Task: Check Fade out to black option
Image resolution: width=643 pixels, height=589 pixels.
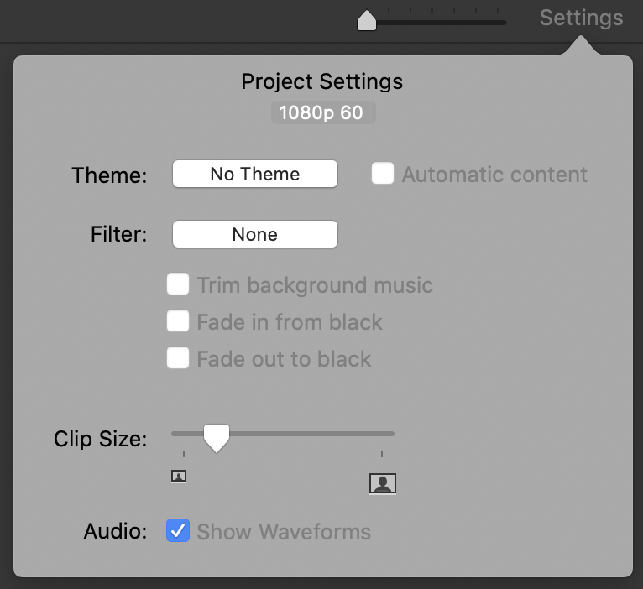Action: coord(177,358)
